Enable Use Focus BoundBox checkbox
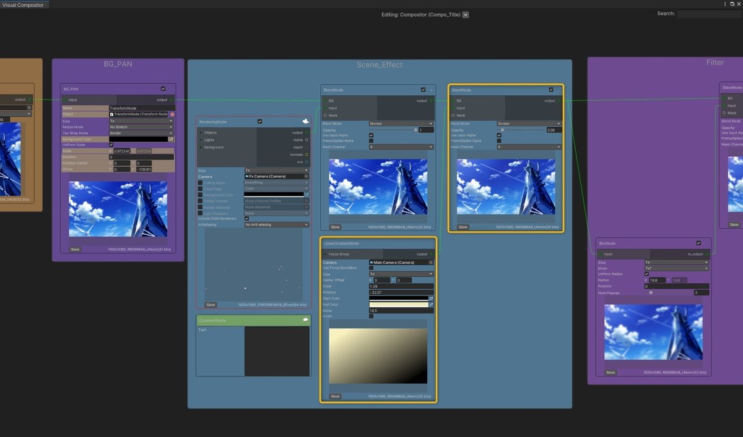 (x=371, y=268)
